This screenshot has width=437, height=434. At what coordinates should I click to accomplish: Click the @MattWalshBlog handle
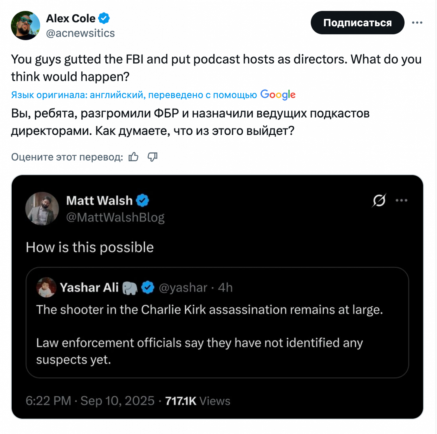pyautogui.click(x=115, y=217)
